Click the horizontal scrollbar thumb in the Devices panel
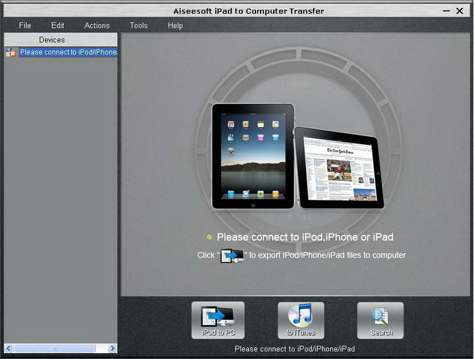 [x=55, y=348]
